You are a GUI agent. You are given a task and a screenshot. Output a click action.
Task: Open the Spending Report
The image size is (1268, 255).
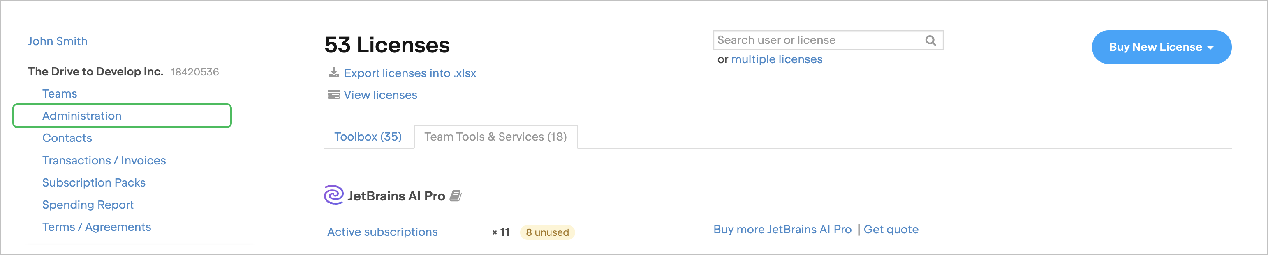click(88, 205)
